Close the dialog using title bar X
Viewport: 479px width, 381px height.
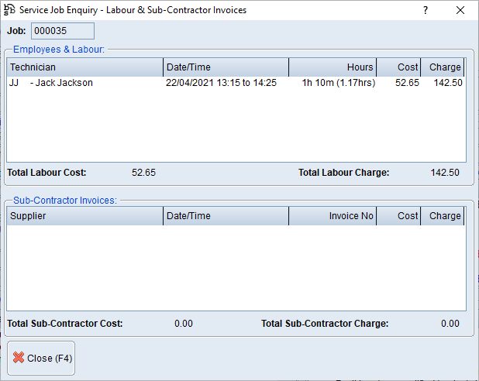click(x=460, y=11)
